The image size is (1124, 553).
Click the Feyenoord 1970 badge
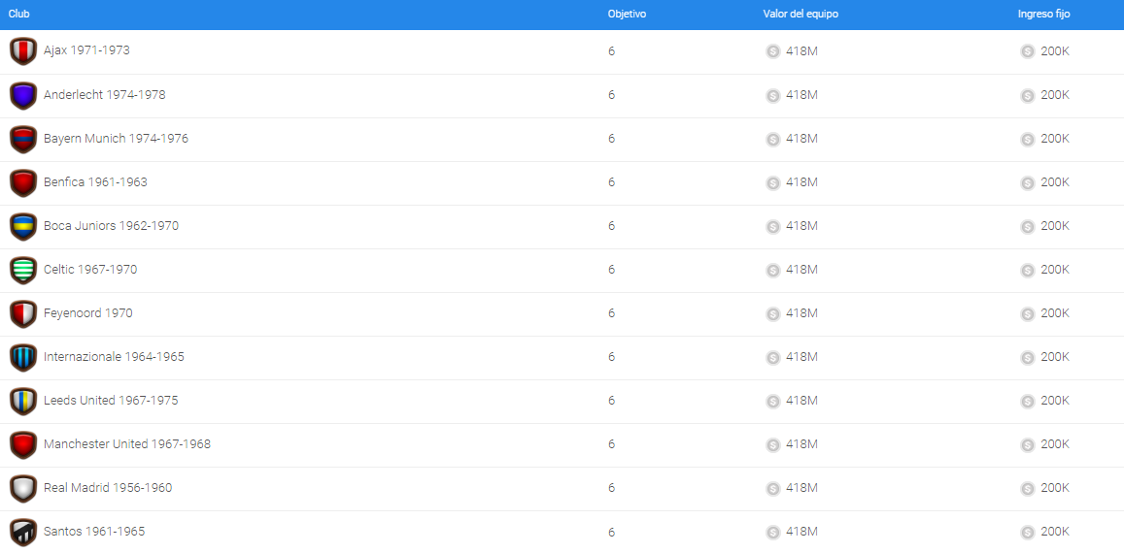[x=23, y=313]
